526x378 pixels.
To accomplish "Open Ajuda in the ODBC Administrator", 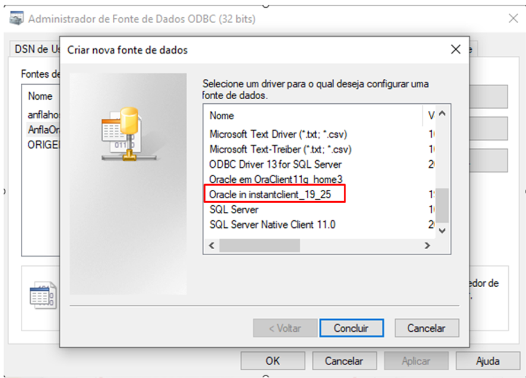I will point(488,361).
